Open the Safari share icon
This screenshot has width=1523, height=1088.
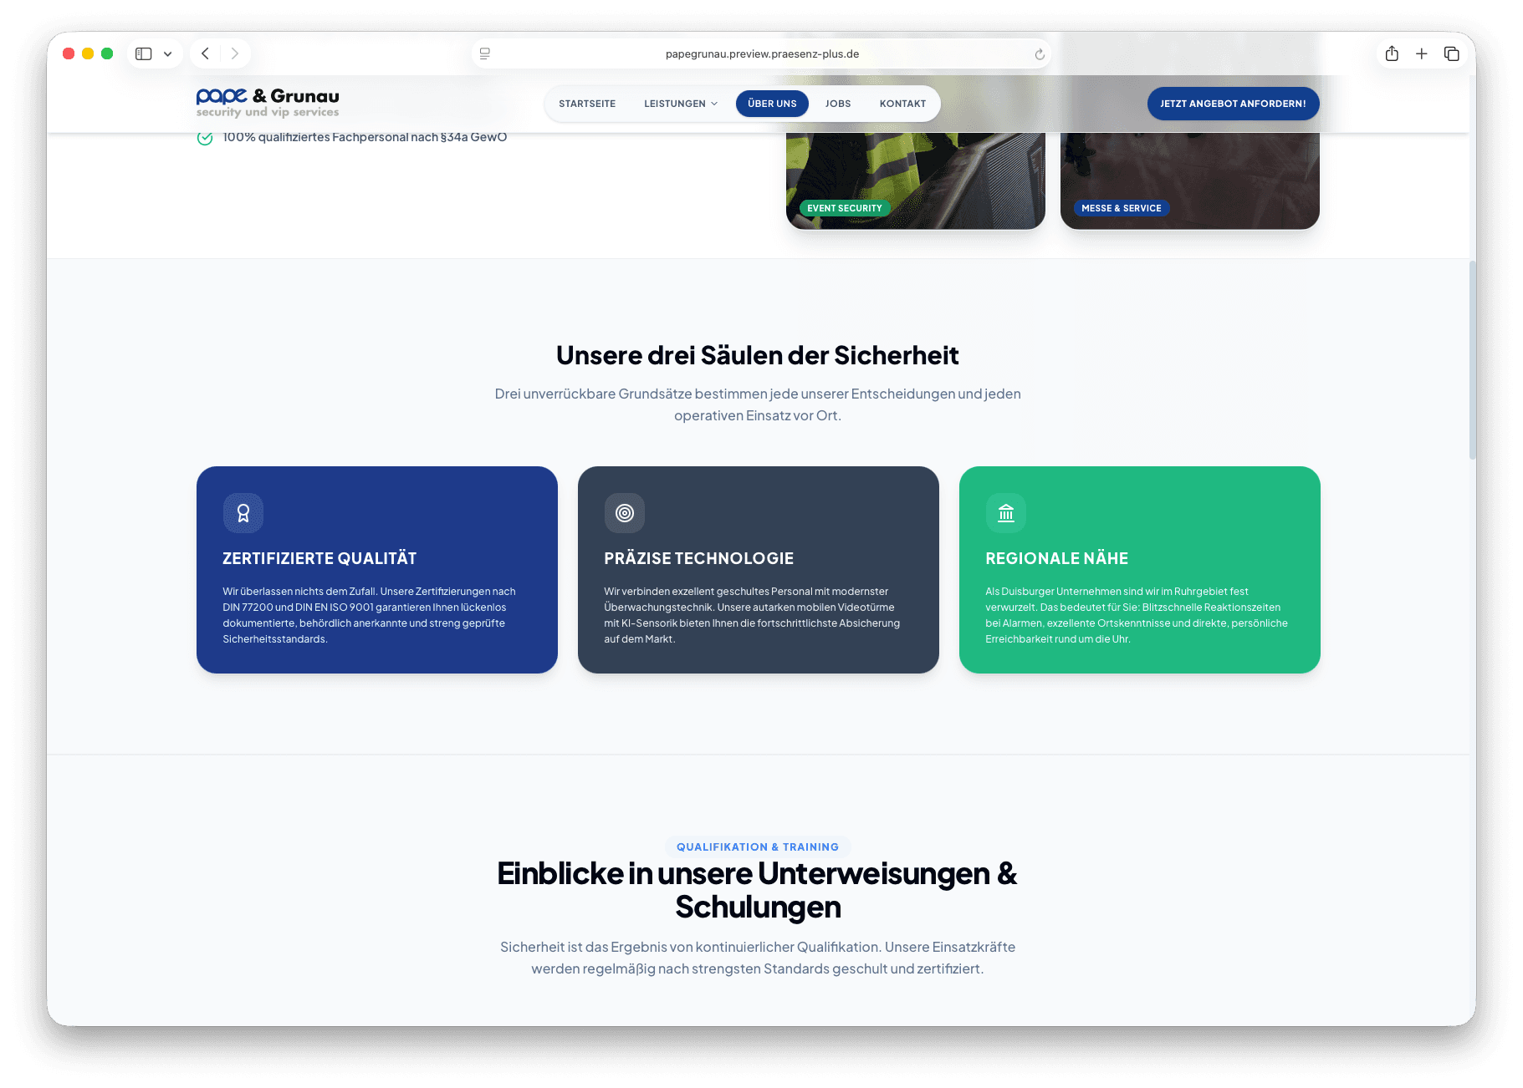click(1392, 53)
